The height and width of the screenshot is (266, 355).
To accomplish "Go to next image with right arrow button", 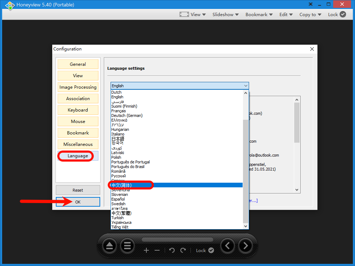I will [x=245, y=246].
